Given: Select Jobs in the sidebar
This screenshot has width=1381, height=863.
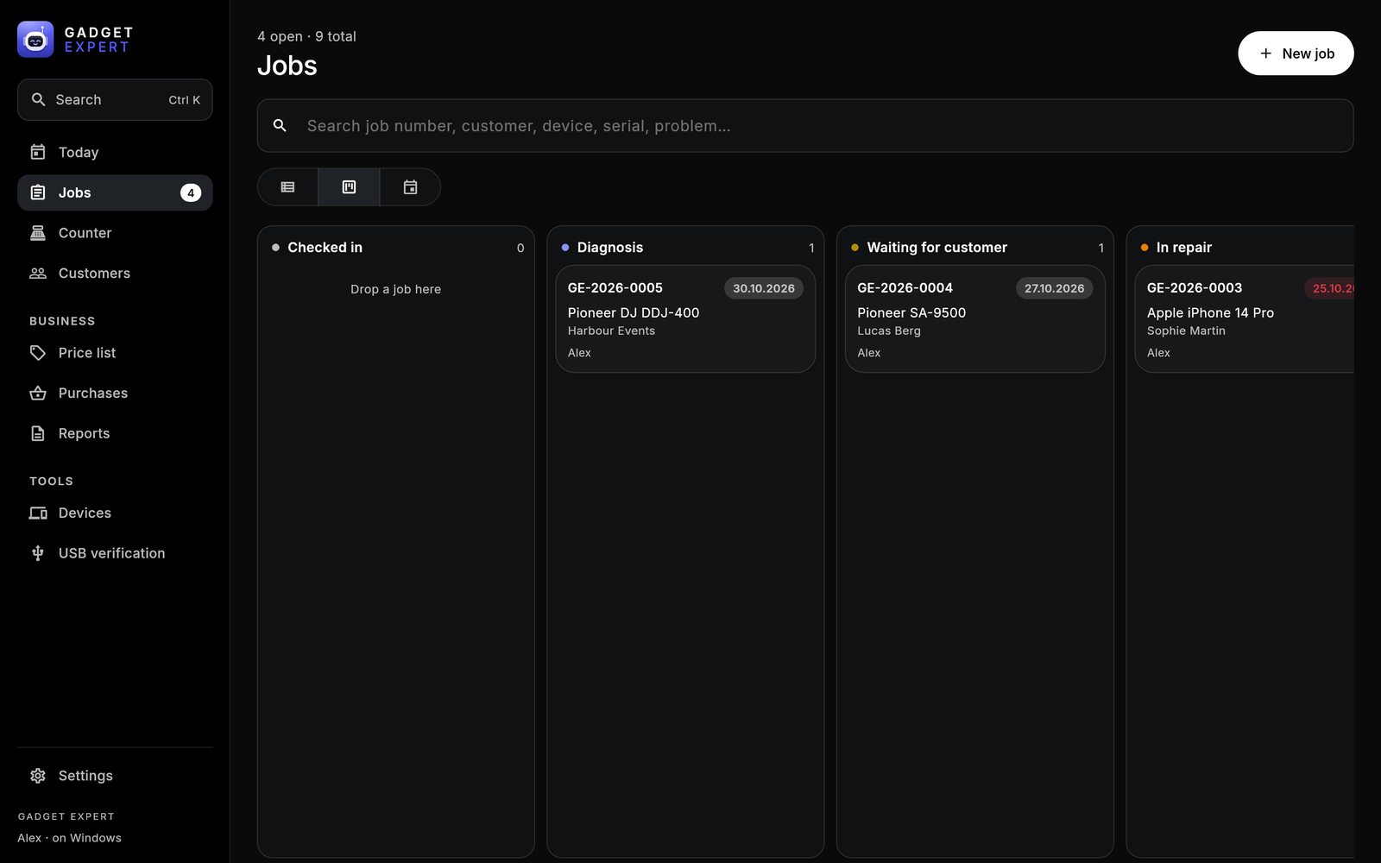Looking at the screenshot, I should point(115,192).
